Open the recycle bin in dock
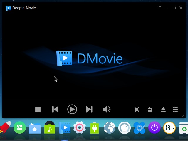Screen dimensions: 188x141 point(184,128)
